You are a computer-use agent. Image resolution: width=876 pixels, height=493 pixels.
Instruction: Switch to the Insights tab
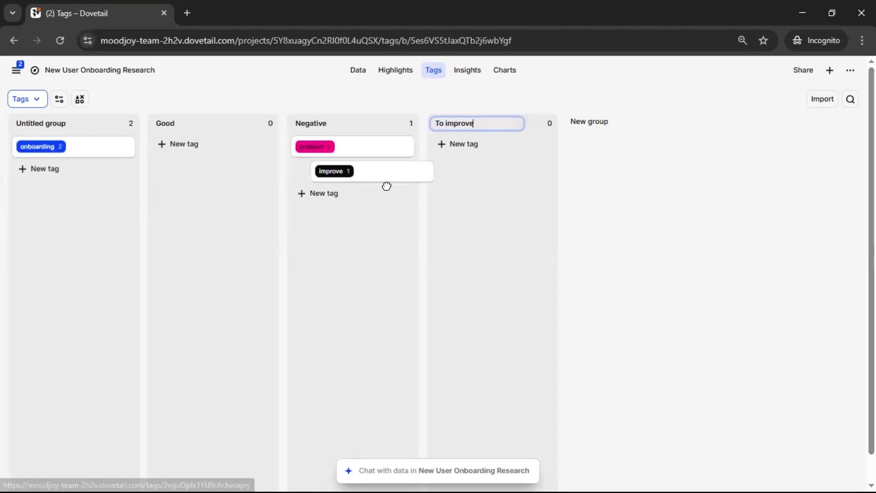click(x=467, y=70)
